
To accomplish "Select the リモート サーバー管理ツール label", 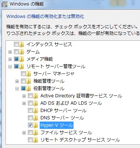I will pyautogui.click(x=56, y=66).
